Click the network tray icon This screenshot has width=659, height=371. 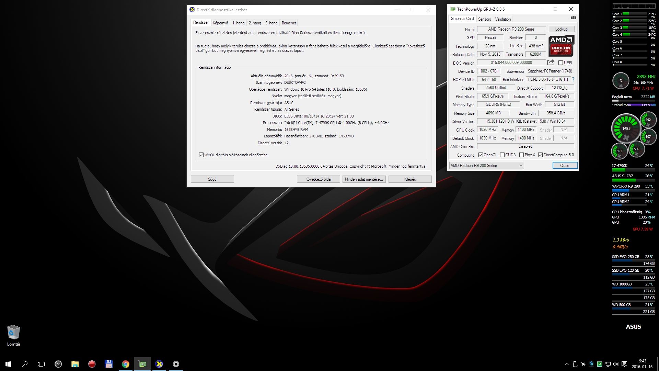(608, 364)
